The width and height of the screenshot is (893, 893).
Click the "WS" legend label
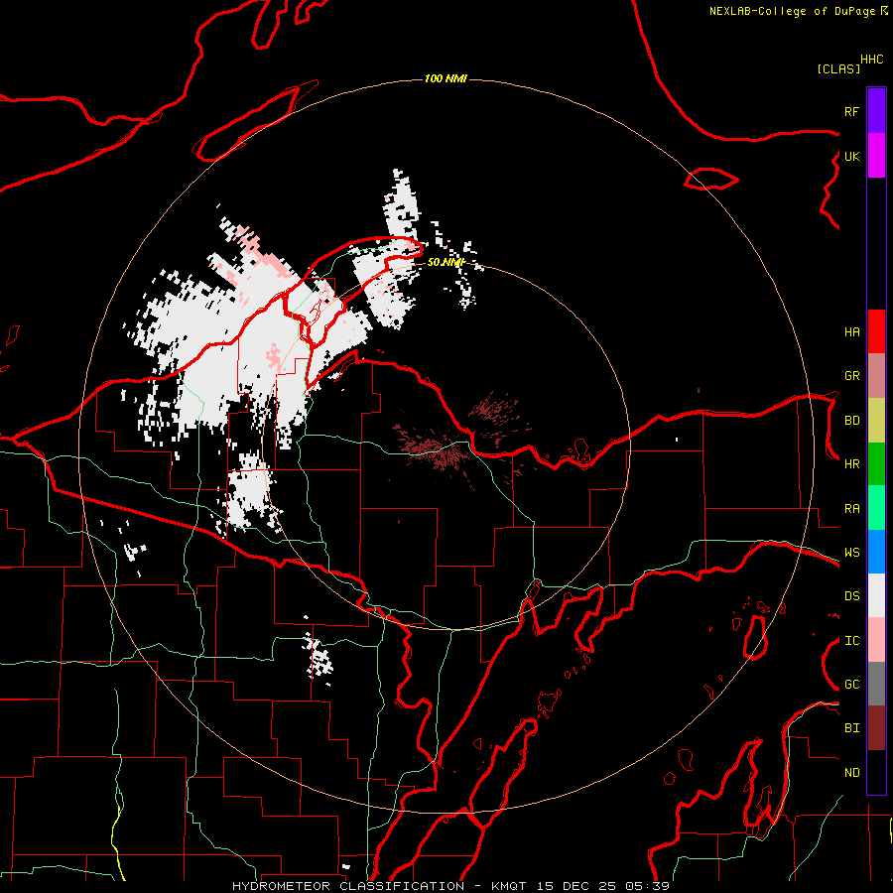[851, 553]
